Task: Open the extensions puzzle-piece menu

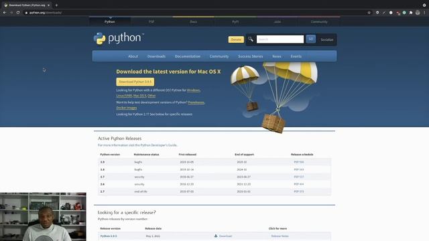Action: click(x=411, y=13)
